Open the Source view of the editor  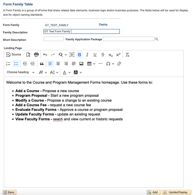click(x=14, y=55)
